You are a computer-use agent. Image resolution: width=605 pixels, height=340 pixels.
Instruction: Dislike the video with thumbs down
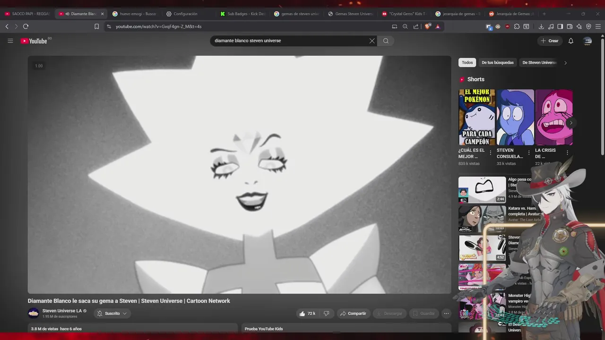326,314
